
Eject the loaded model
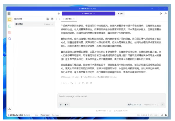tap(121, 13)
